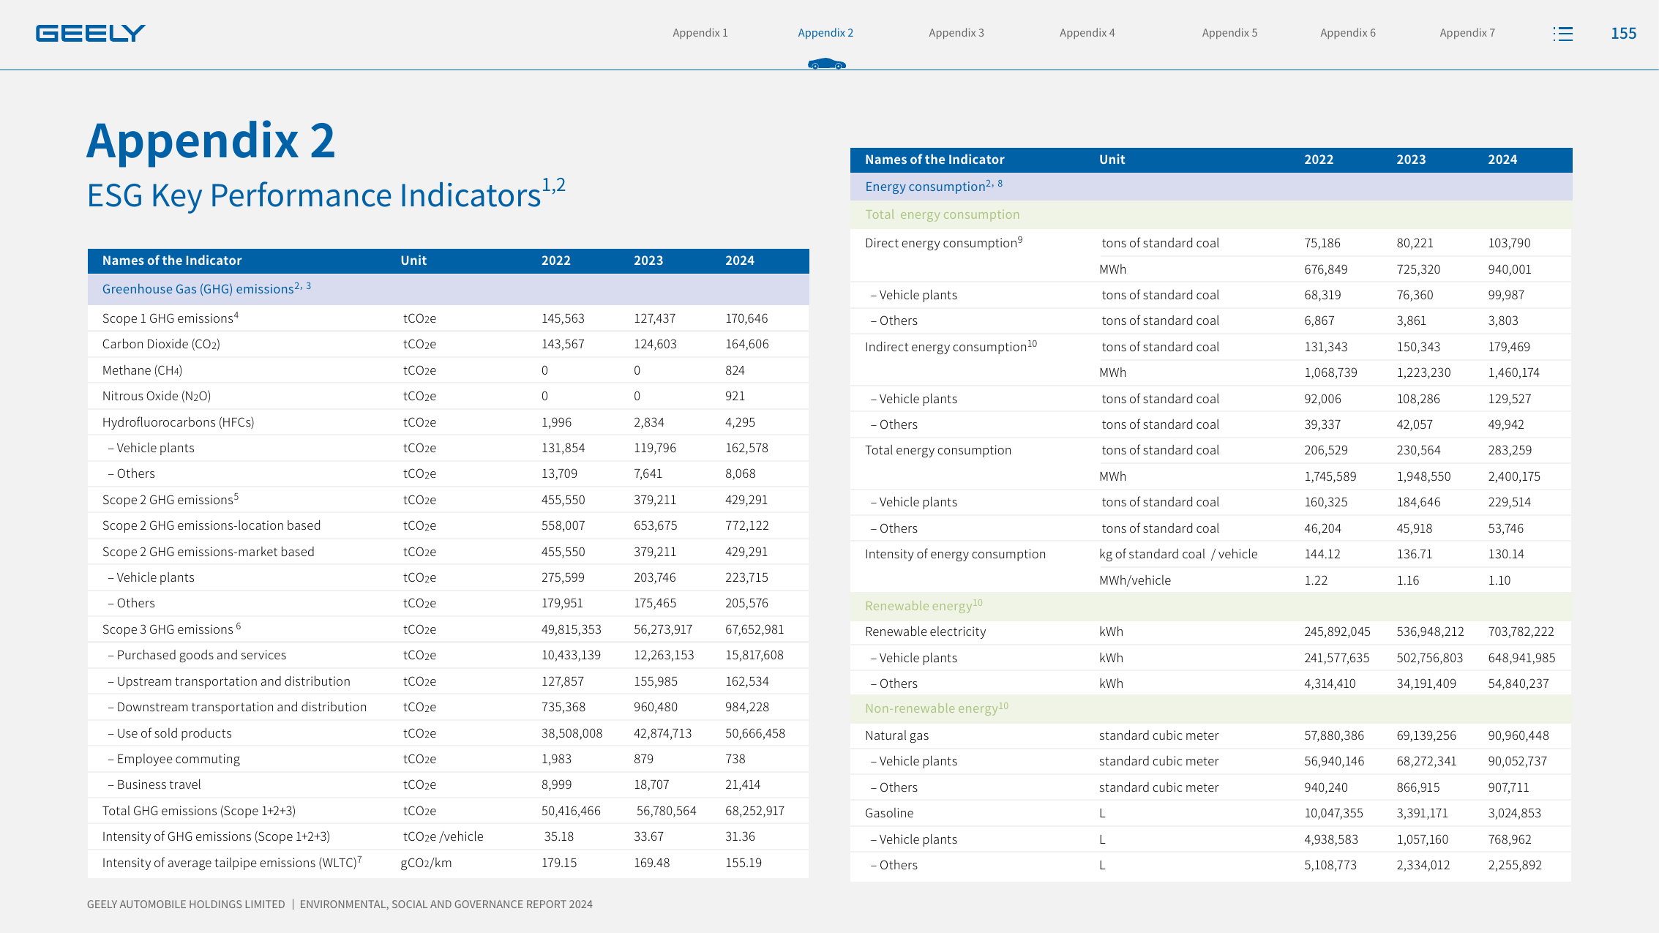Select 'Renewable electricity' row label
Viewport: 1659px width, 933px height.
pos(925,632)
